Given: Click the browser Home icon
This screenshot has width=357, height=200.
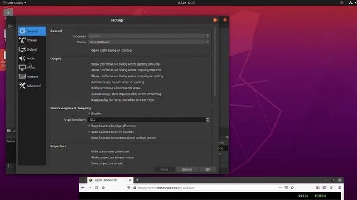Looking at the screenshot, I should (x=103, y=188).
